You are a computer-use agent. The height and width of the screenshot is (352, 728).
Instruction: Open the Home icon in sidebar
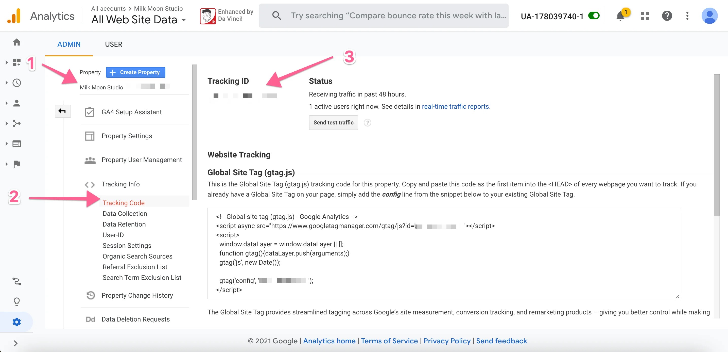tap(17, 42)
